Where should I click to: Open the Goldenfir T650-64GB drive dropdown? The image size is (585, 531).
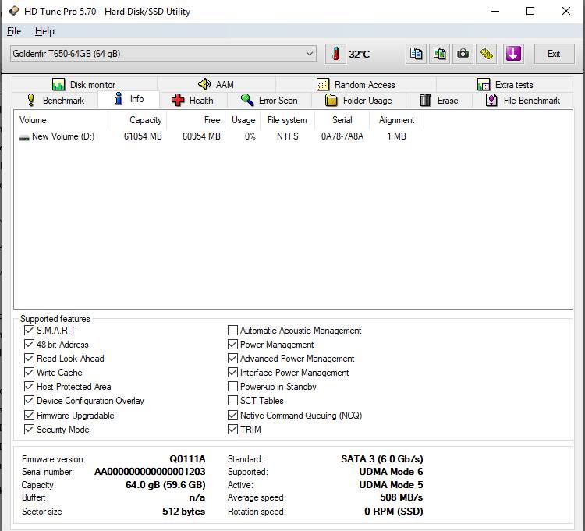(162, 54)
